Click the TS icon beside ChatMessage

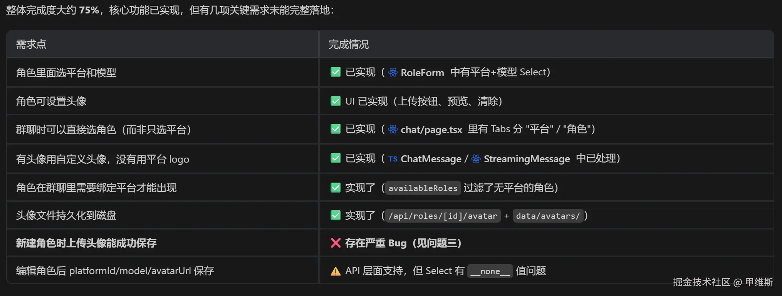[x=393, y=159]
